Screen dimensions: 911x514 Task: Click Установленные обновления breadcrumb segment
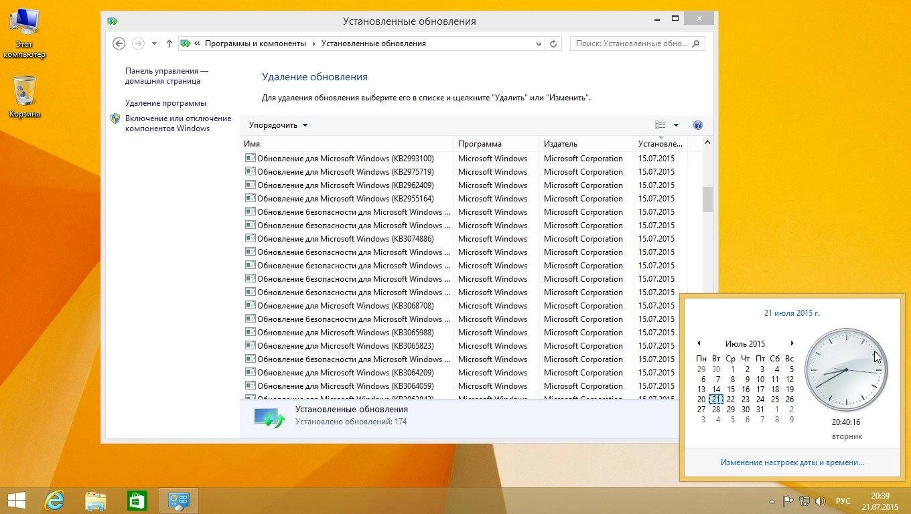374,44
